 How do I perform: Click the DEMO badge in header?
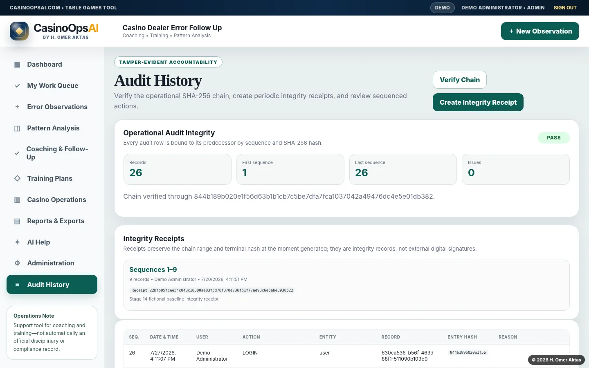442,8
